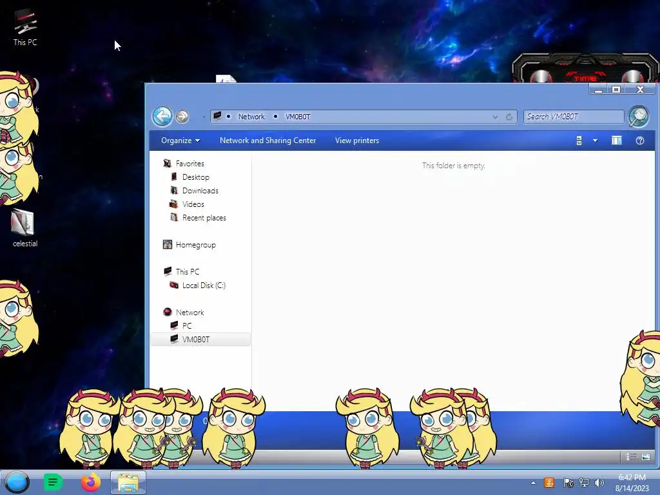Image resolution: width=660 pixels, height=495 pixels.
Task: Open Recent places in Favorites
Action: [204, 218]
